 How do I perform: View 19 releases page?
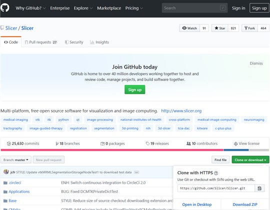pos(157,143)
